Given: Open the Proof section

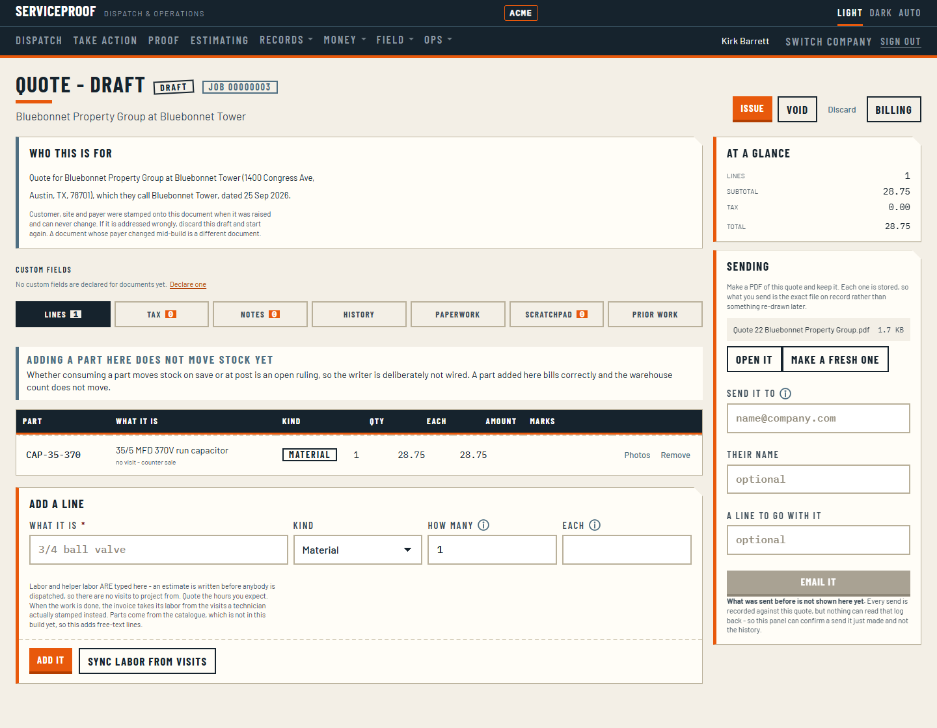Looking at the screenshot, I should [164, 40].
